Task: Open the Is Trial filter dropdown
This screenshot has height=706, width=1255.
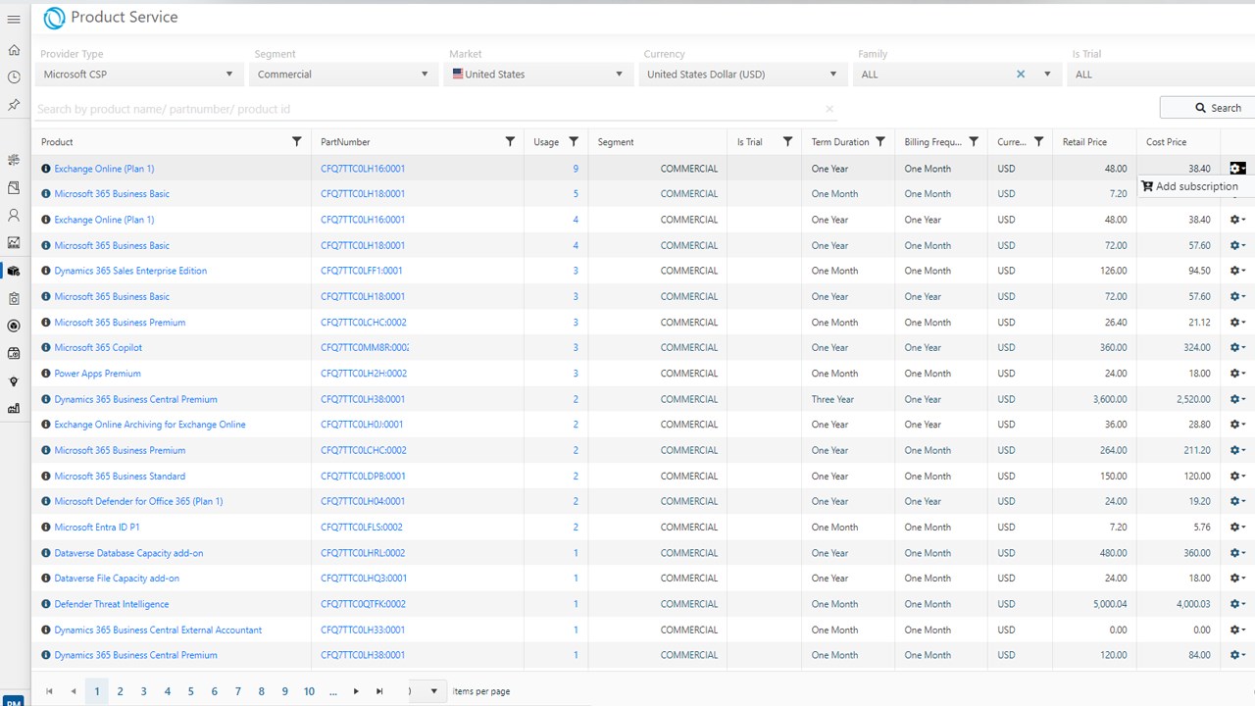Action: (1162, 75)
